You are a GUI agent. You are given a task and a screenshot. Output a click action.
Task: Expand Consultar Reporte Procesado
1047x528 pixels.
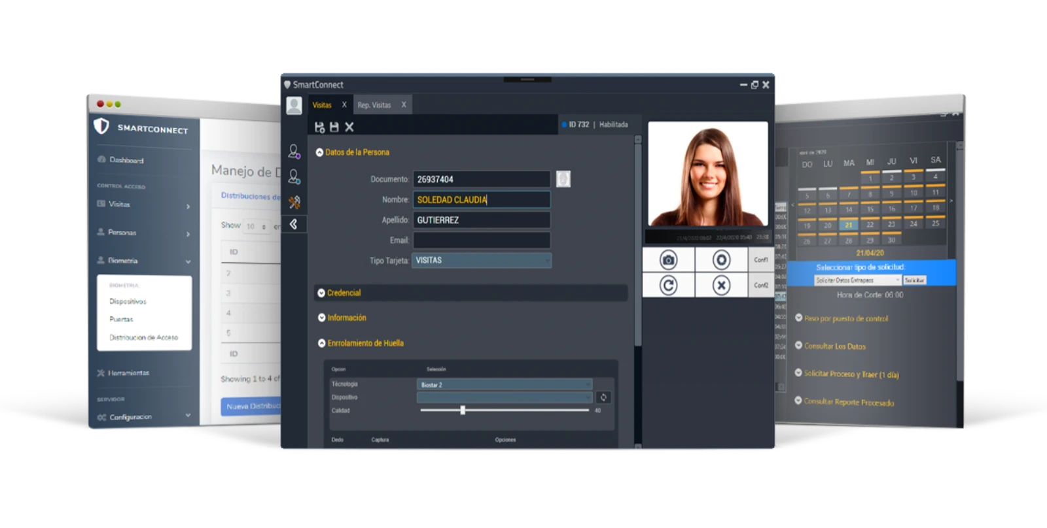pyautogui.click(x=844, y=402)
